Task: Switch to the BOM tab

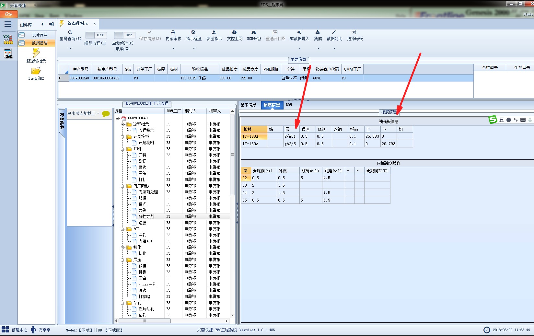Action: pyautogui.click(x=289, y=105)
